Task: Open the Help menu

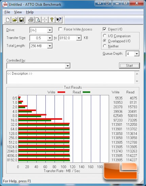Action: (30, 12)
